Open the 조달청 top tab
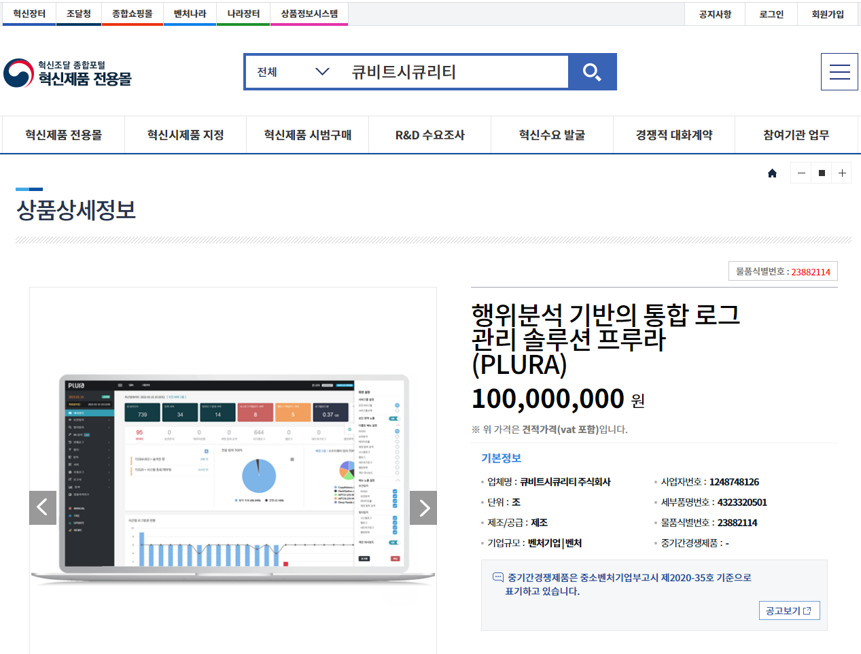This screenshot has height=654, width=861. [79, 14]
